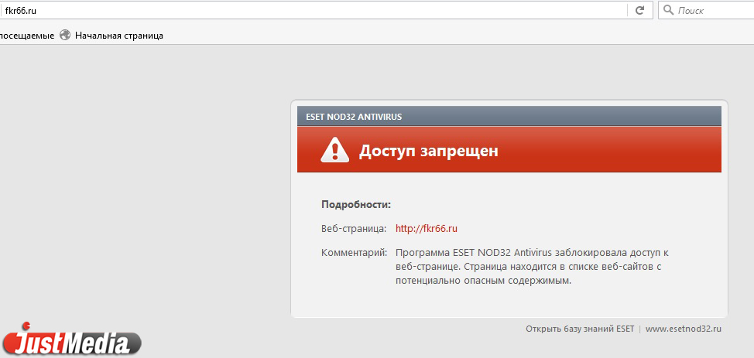Screen dimensions: 754x358
Task: Click the Программа ESET NOD32 Antivirus comment text
Action: [532, 267]
